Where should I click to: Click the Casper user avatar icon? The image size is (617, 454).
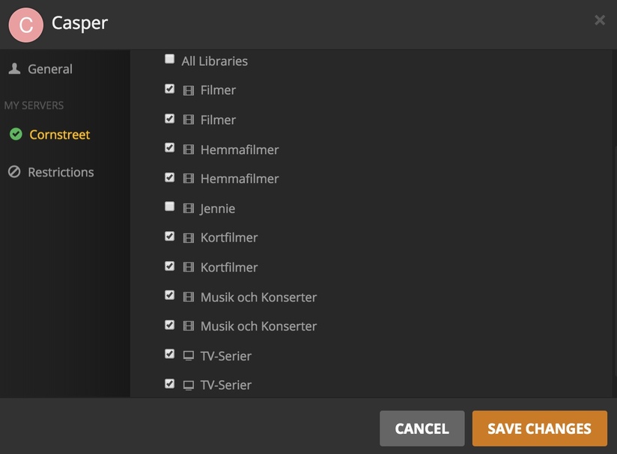tap(25, 25)
